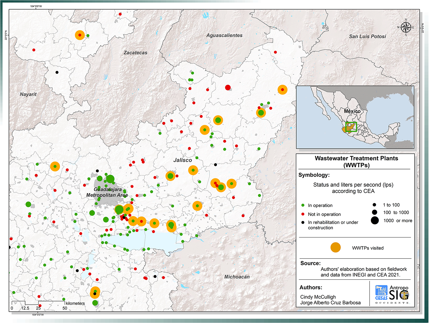The width and height of the screenshot is (429, 323).
Task: Click the Aguascalientes state label
Action: [x=224, y=35]
